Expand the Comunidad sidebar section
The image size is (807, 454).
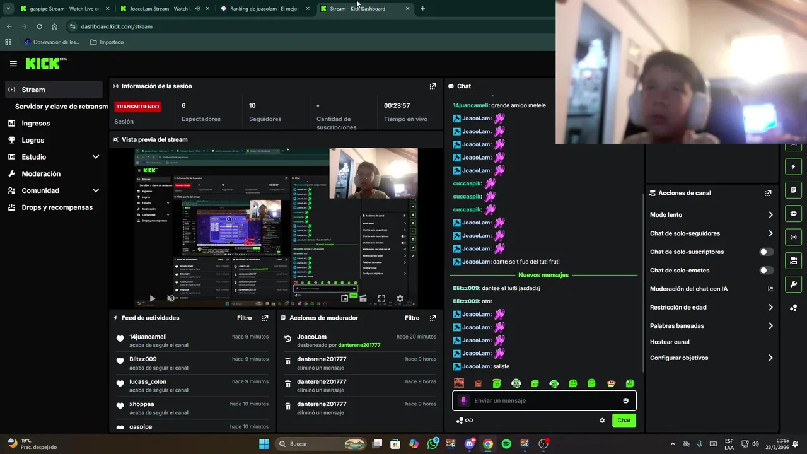pos(96,190)
